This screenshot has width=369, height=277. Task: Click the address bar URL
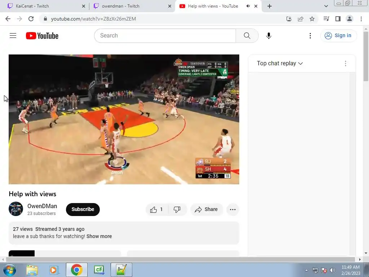[93, 19]
